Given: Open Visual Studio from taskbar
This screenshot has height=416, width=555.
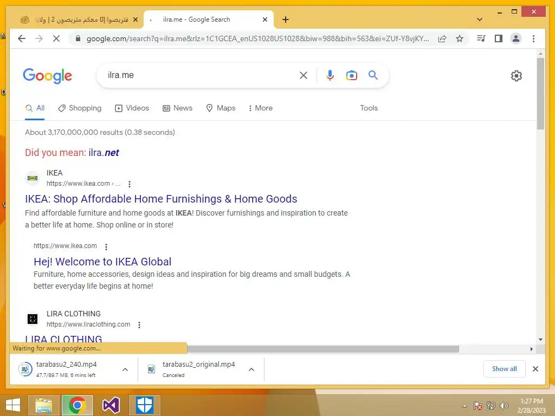Looking at the screenshot, I should [x=111, y=405].
